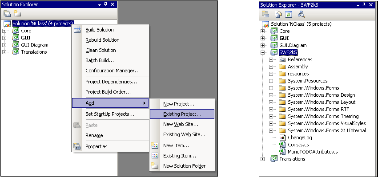Collapse the SWF2k5 project node

coord(263,52)
